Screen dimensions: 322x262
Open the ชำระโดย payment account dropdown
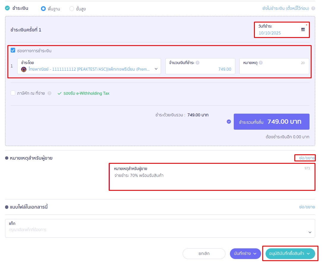click(x=156, y=69)
